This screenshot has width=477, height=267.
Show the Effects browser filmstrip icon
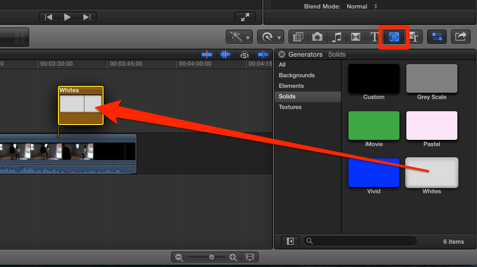298,37
